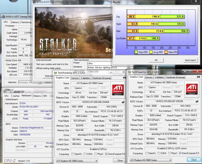Viewport: 202px width, 164px height.
Task: Open Memory tab in CPU-Z
Action: tap(37, 96)
